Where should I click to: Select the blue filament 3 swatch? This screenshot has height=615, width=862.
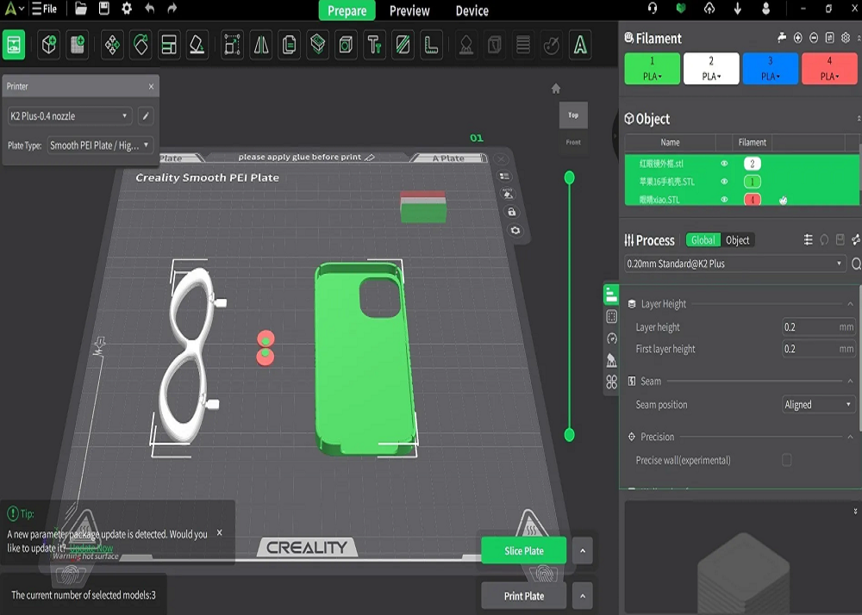[x=770, y=69]
